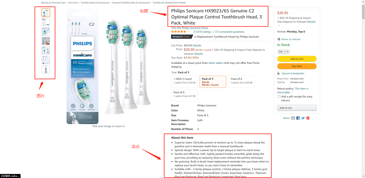Click the five-star rating icons
The height and width of the screenshot is (178, 365).
179,32
